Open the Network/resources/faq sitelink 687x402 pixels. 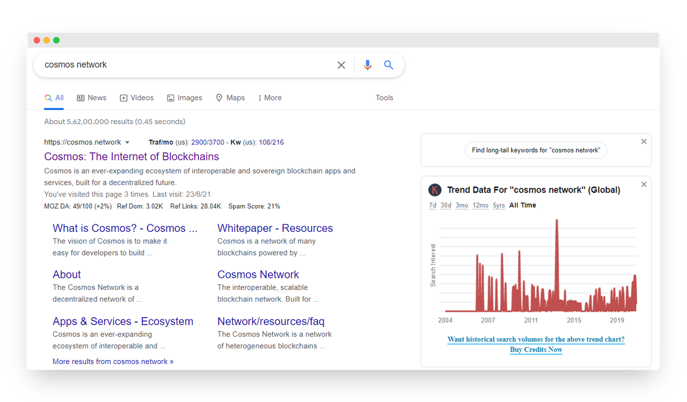(271, 321)
